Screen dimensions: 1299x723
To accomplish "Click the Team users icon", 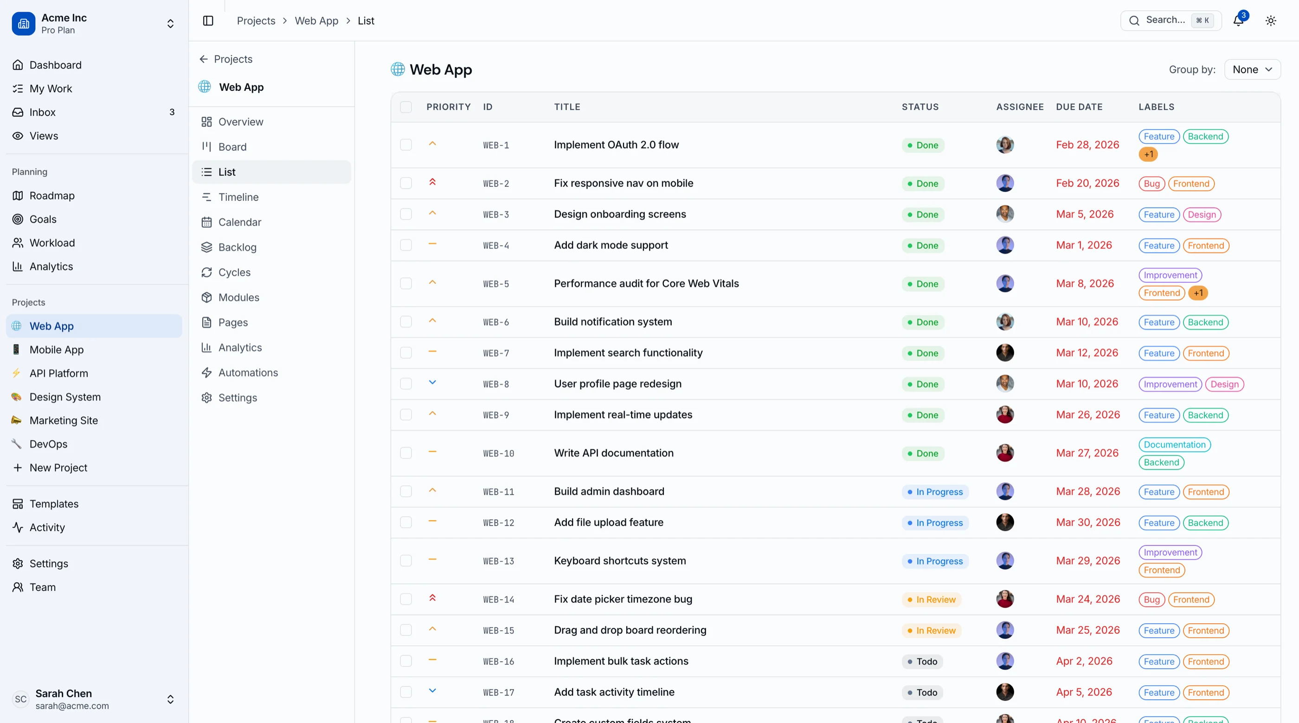I will coord(18,587).
